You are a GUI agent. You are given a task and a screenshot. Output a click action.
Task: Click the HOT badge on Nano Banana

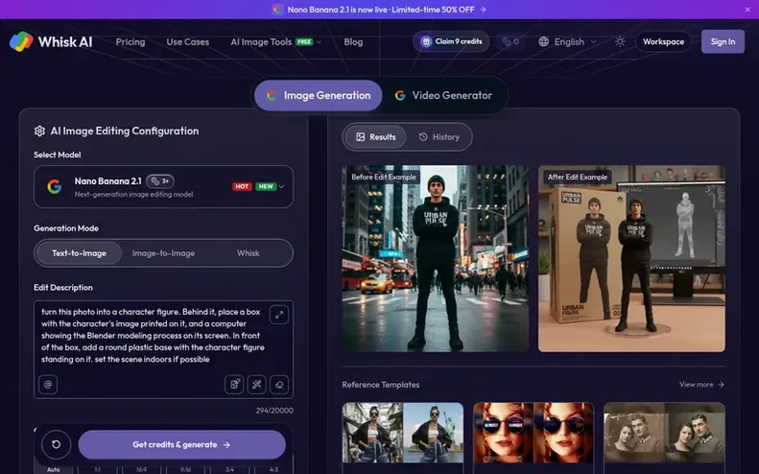point(242,186)
